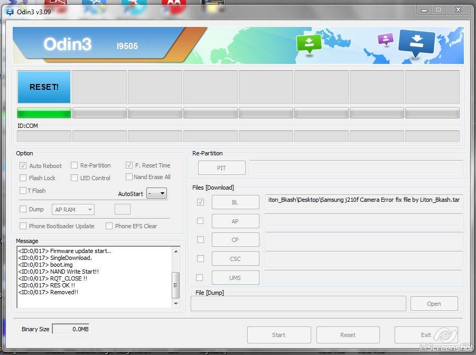Image resolution: width=476 pixels, height=355 pixels.
Task: Click the Start button to begin flashing
Action: click(x=279, y=334)
